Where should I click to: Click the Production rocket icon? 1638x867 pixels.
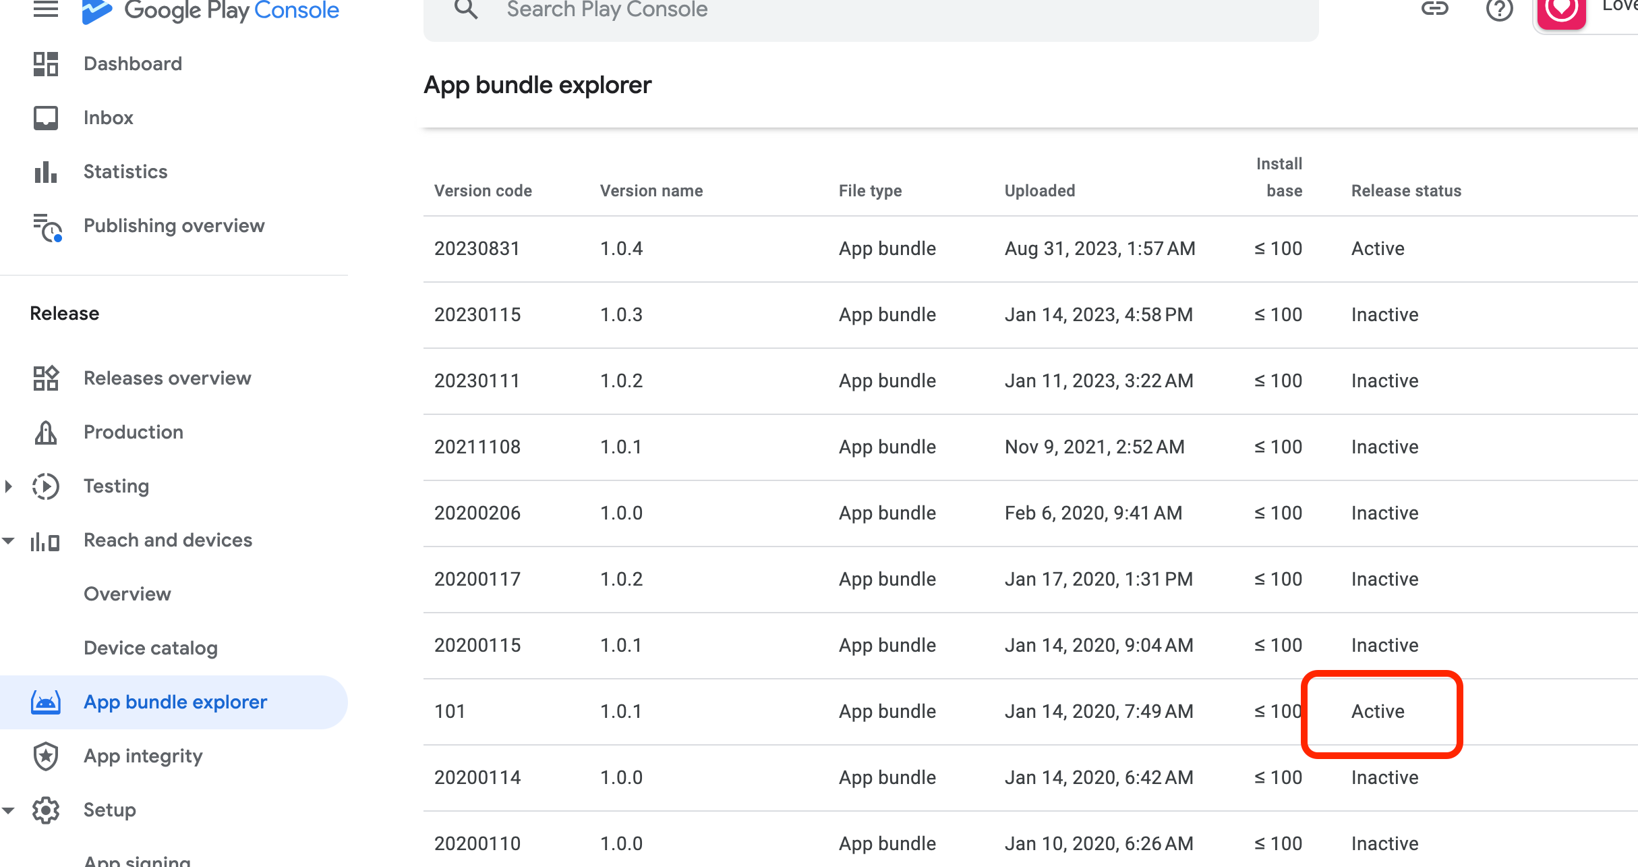[x=46, y=432]
